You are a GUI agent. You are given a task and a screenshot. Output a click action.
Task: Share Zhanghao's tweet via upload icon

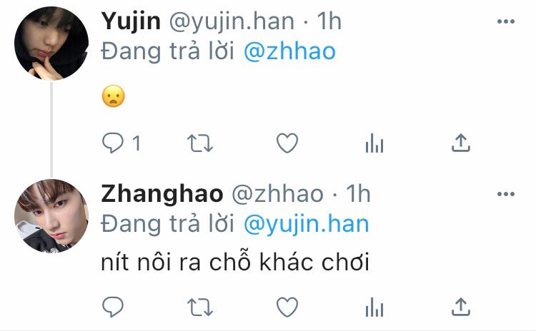[461, 307]
